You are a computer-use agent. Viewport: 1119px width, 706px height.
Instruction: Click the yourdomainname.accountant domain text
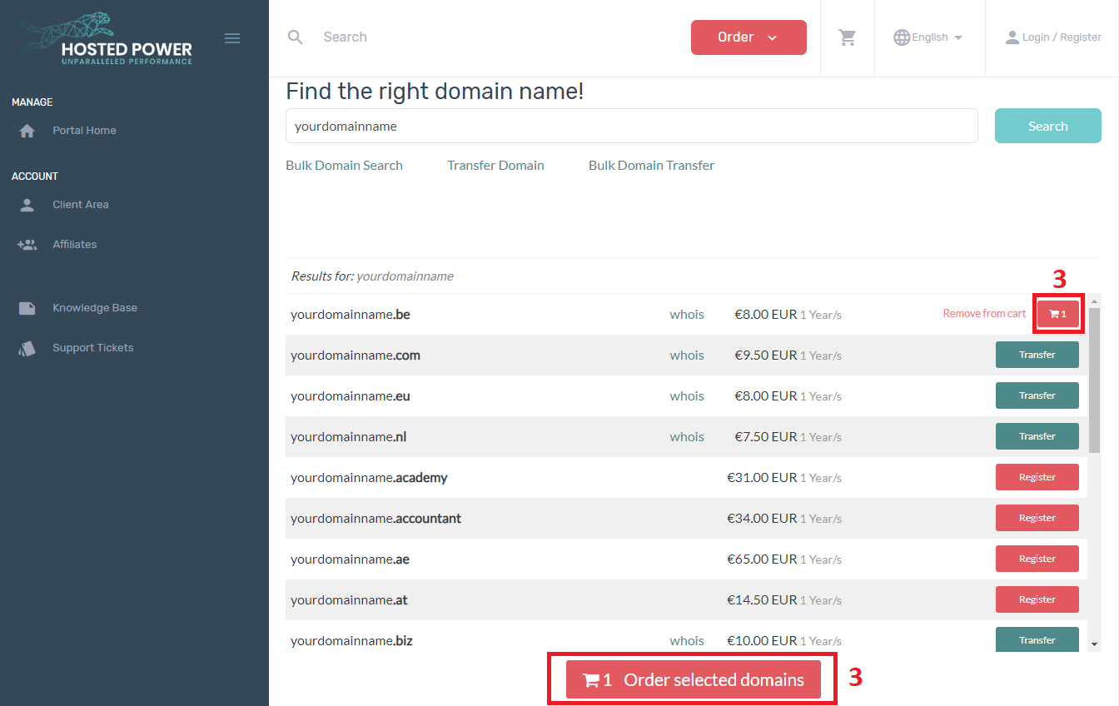tap(375, 519)
